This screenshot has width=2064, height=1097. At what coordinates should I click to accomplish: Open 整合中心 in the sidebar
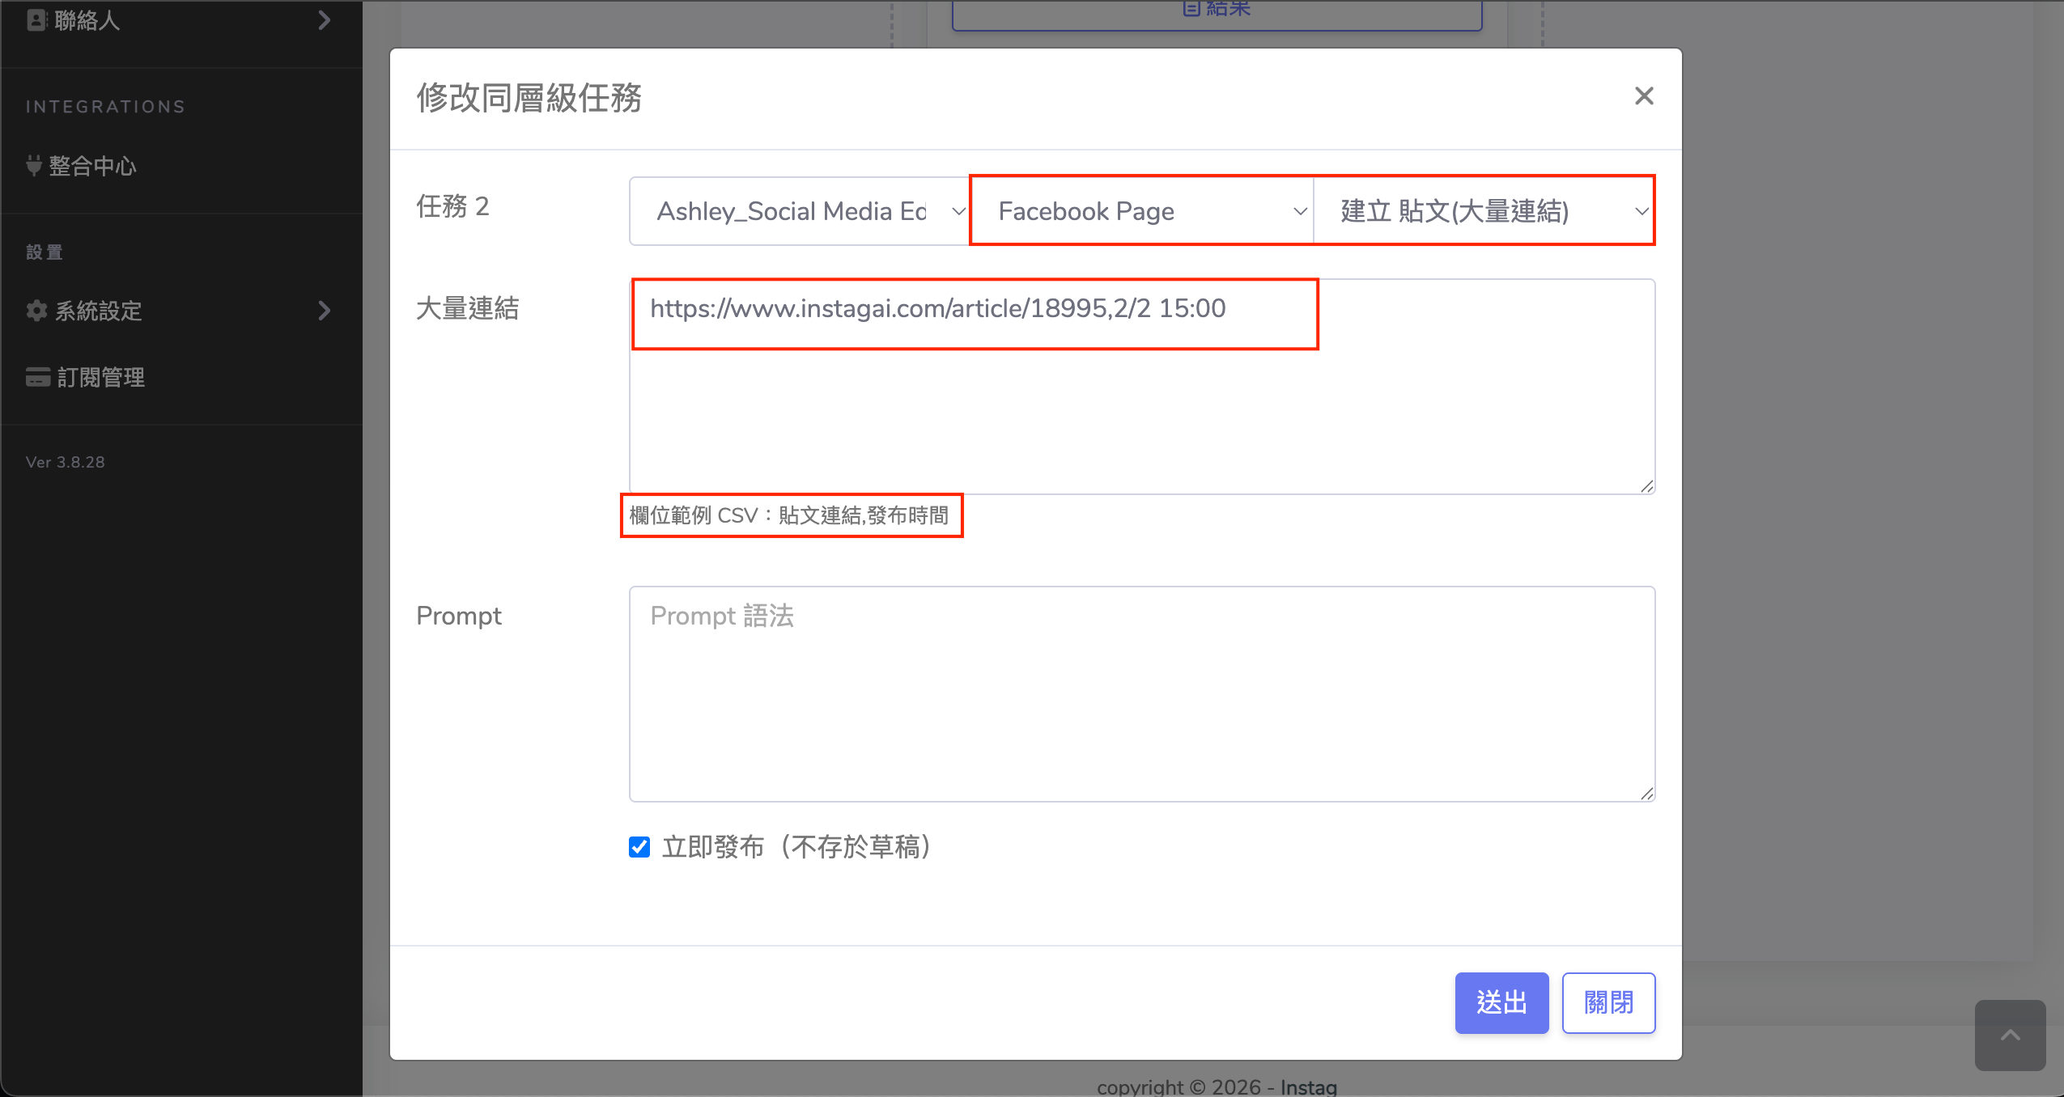click(92, 166)
